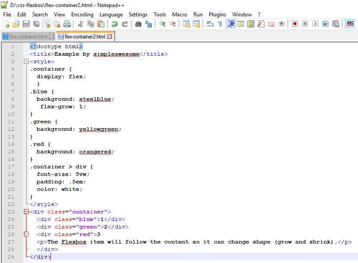Viewport: 358px width, 263px height.
Task: Open the Edit menu
Action: click(x=22, y=15)
